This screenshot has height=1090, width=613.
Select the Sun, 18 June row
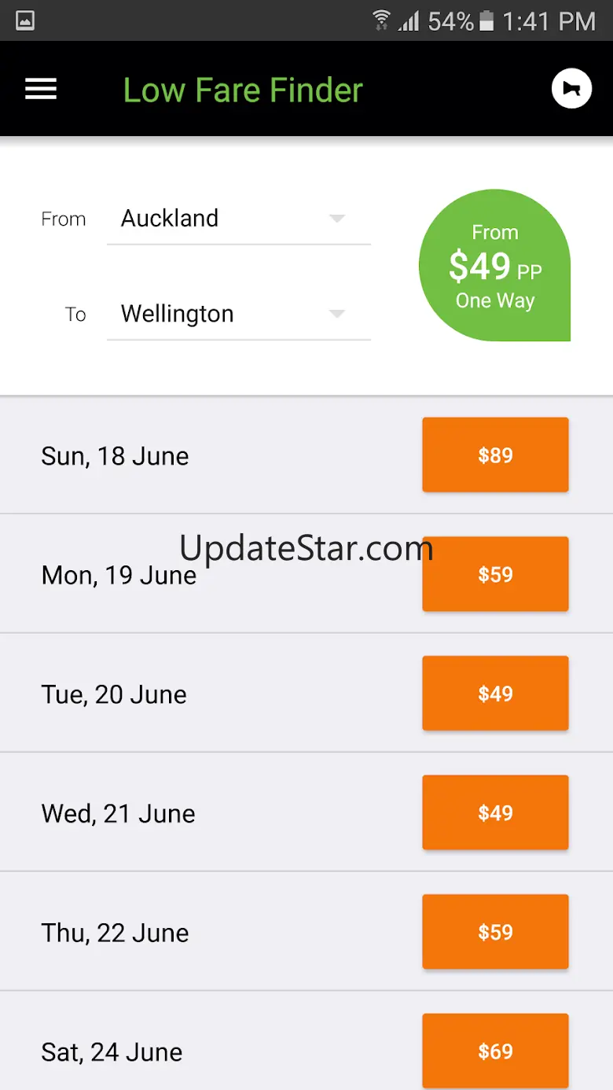click(x=306, y=455)
